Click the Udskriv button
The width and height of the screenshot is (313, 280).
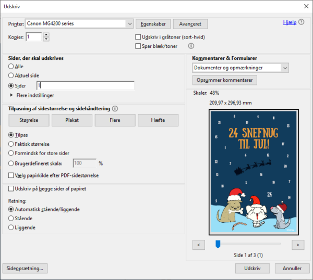click(x=252, y=268)
